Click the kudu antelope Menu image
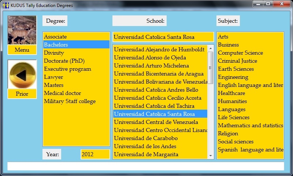This screenshot has width=293, height=176. [x=22, y=30]
